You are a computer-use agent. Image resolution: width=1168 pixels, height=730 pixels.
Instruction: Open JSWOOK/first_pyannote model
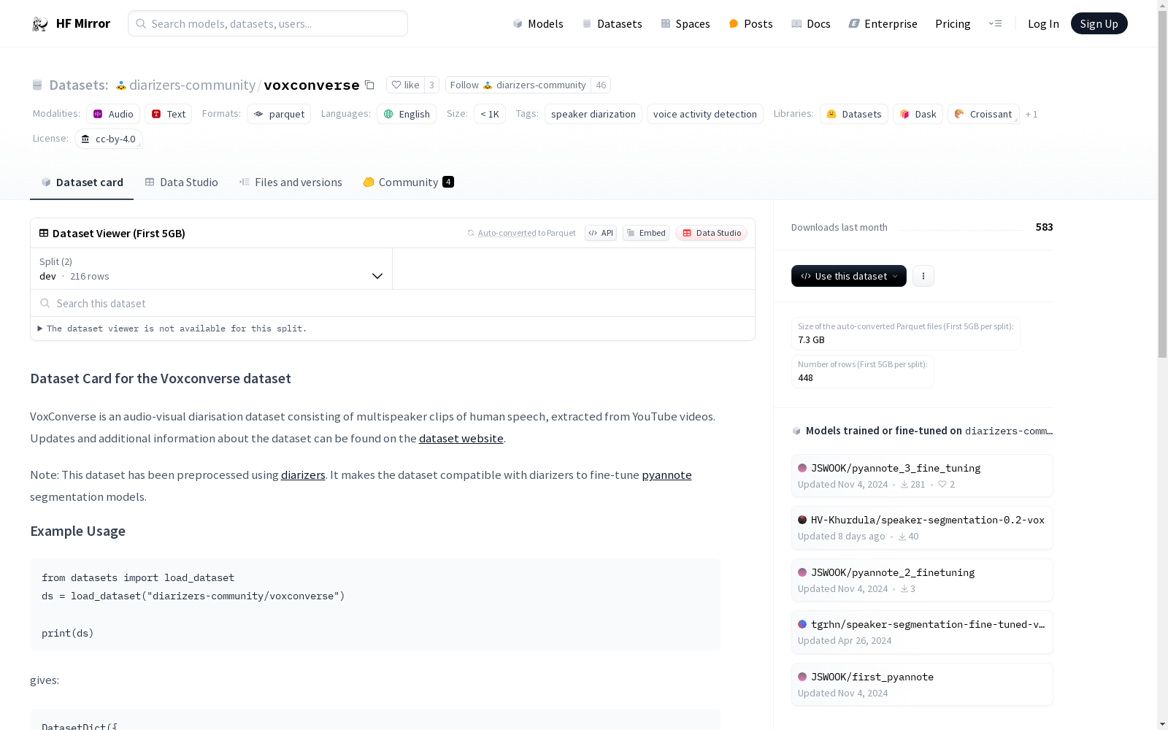pos(922,685)
